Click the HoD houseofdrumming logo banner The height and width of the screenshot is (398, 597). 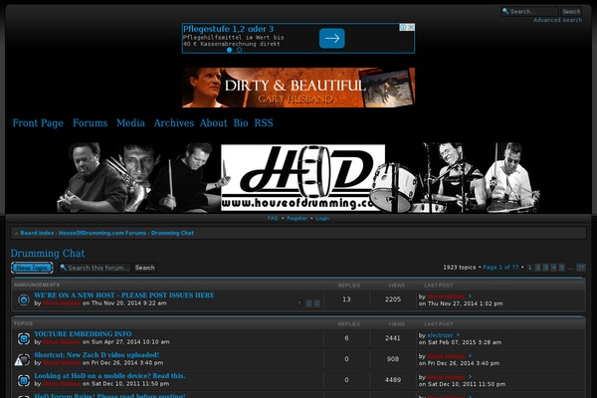click(x=298, y=177)
